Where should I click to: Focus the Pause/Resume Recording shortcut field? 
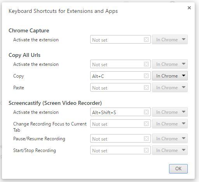[120, 138]
